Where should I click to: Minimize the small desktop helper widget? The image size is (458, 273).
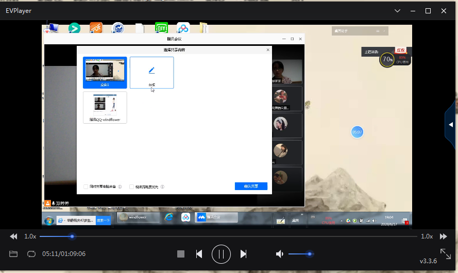(378, 31)
